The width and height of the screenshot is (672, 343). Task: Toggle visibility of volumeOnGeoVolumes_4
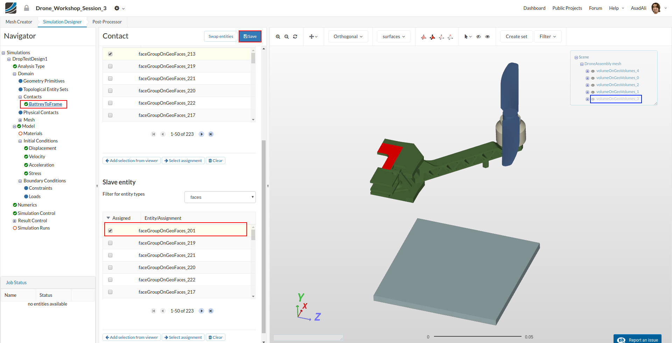593,71
